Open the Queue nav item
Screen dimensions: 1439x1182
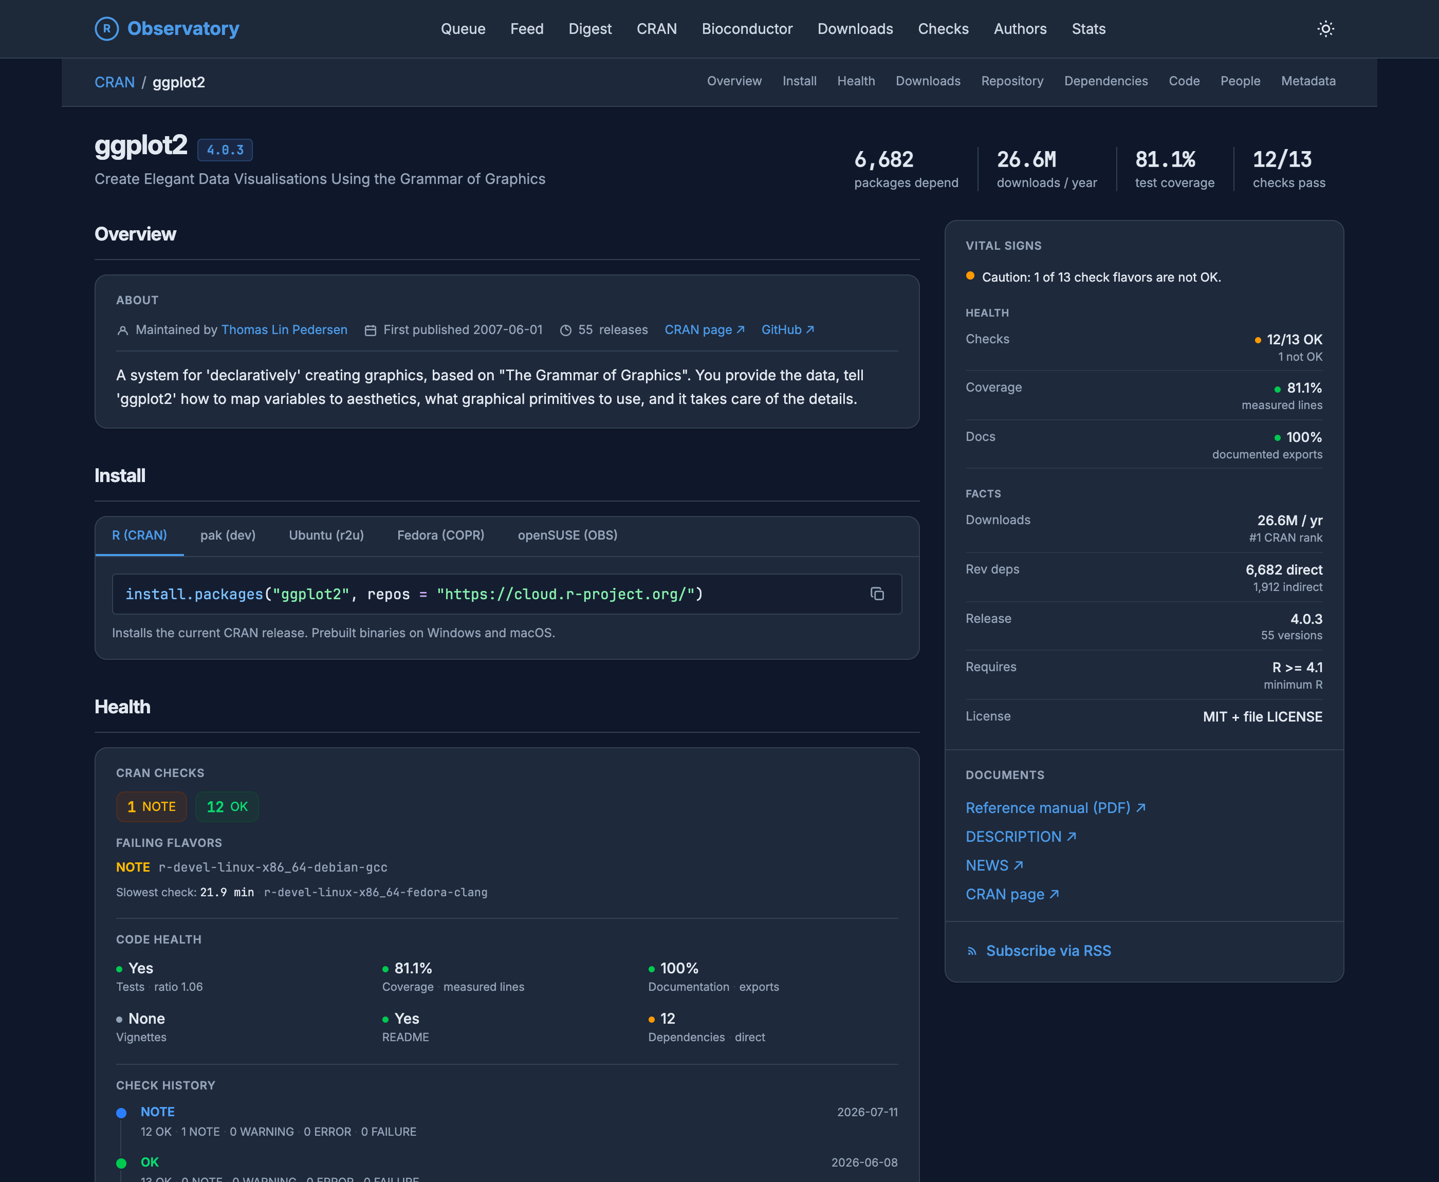pos(463,29)
